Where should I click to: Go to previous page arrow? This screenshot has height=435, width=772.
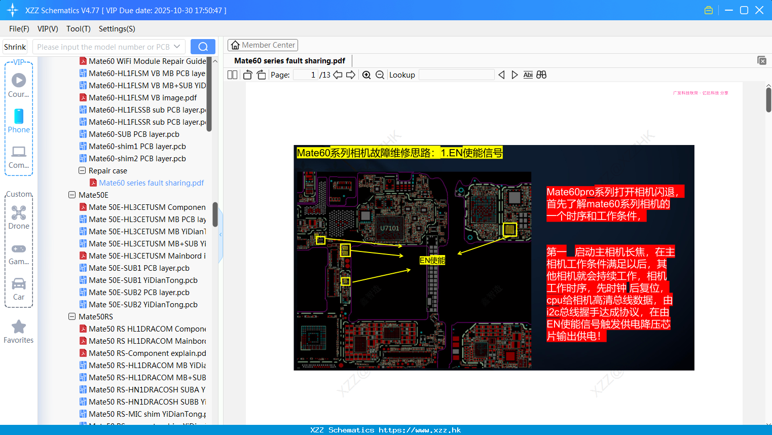(338, 75)
